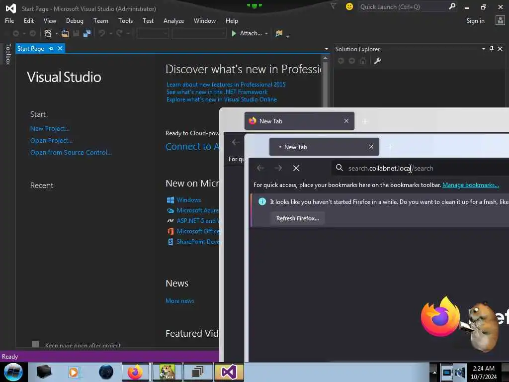Click the Redo toolbar icon

pos(119,33)
